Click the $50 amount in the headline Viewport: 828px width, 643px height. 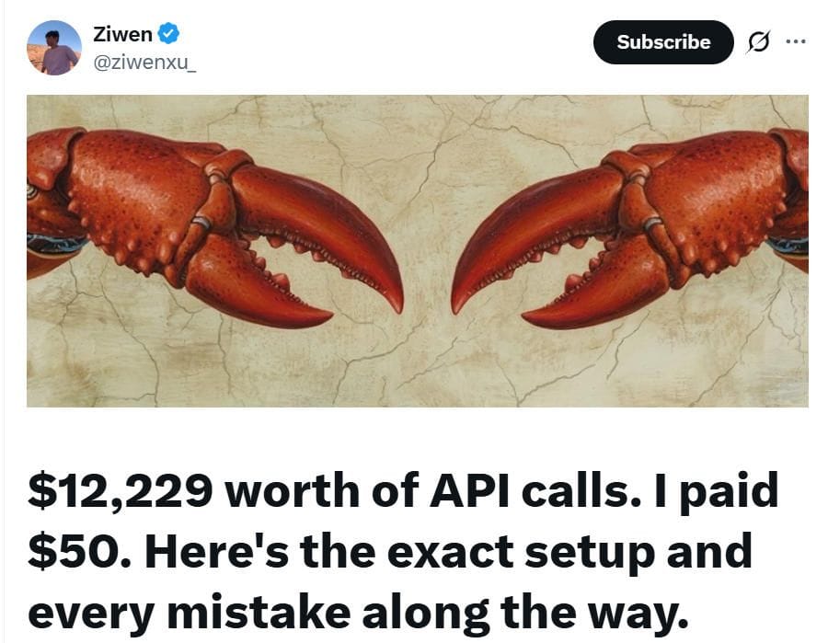coord(74,551)
